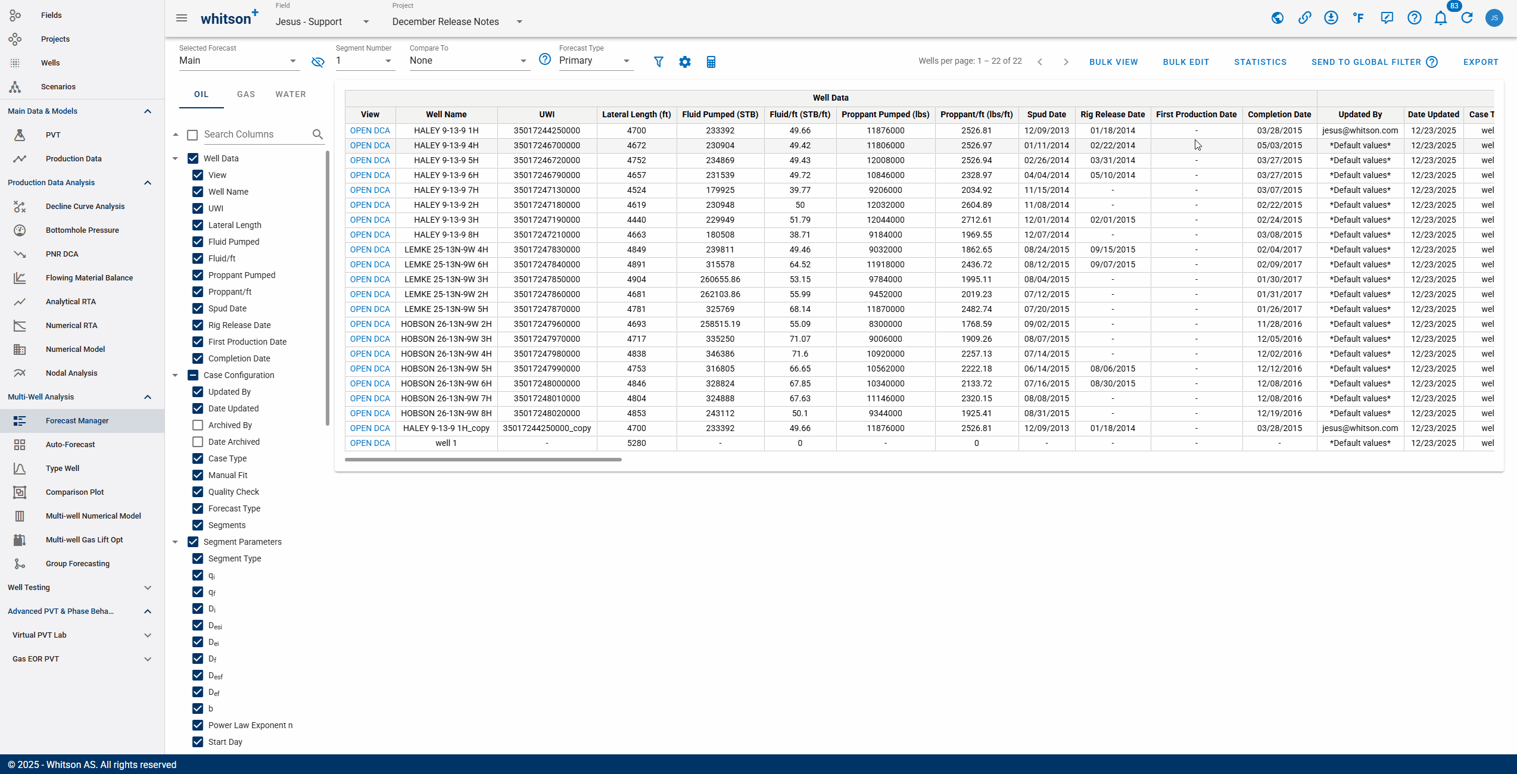Screen dimensions: 1517x774
Task: Open the notifications bell icon
Action: coord(1440,18)
